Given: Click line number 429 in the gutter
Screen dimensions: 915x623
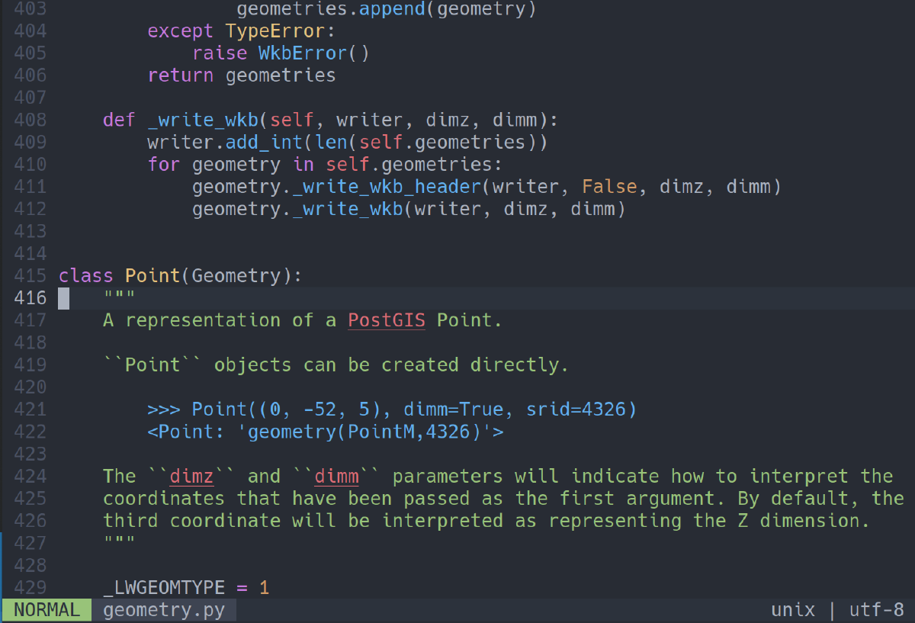Looking at the screenshot, I should coord(30,588).
